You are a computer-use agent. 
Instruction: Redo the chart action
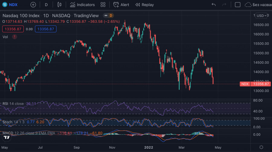click(224, 5)
